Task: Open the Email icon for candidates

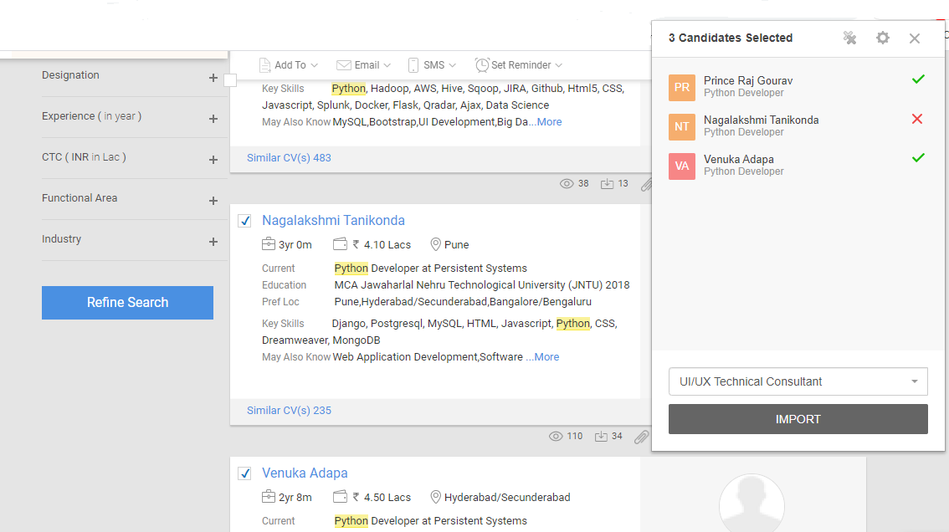Action: point(342,64)
